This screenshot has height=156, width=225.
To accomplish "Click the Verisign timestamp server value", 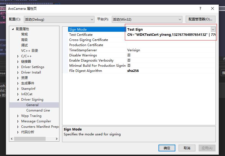I will tap(171, 50).
